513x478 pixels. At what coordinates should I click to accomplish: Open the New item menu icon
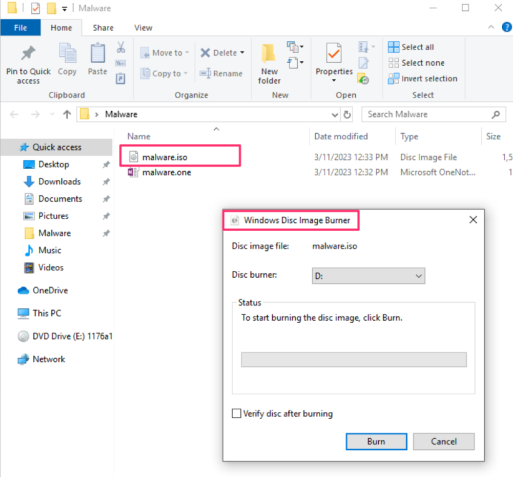pos(295,47)
